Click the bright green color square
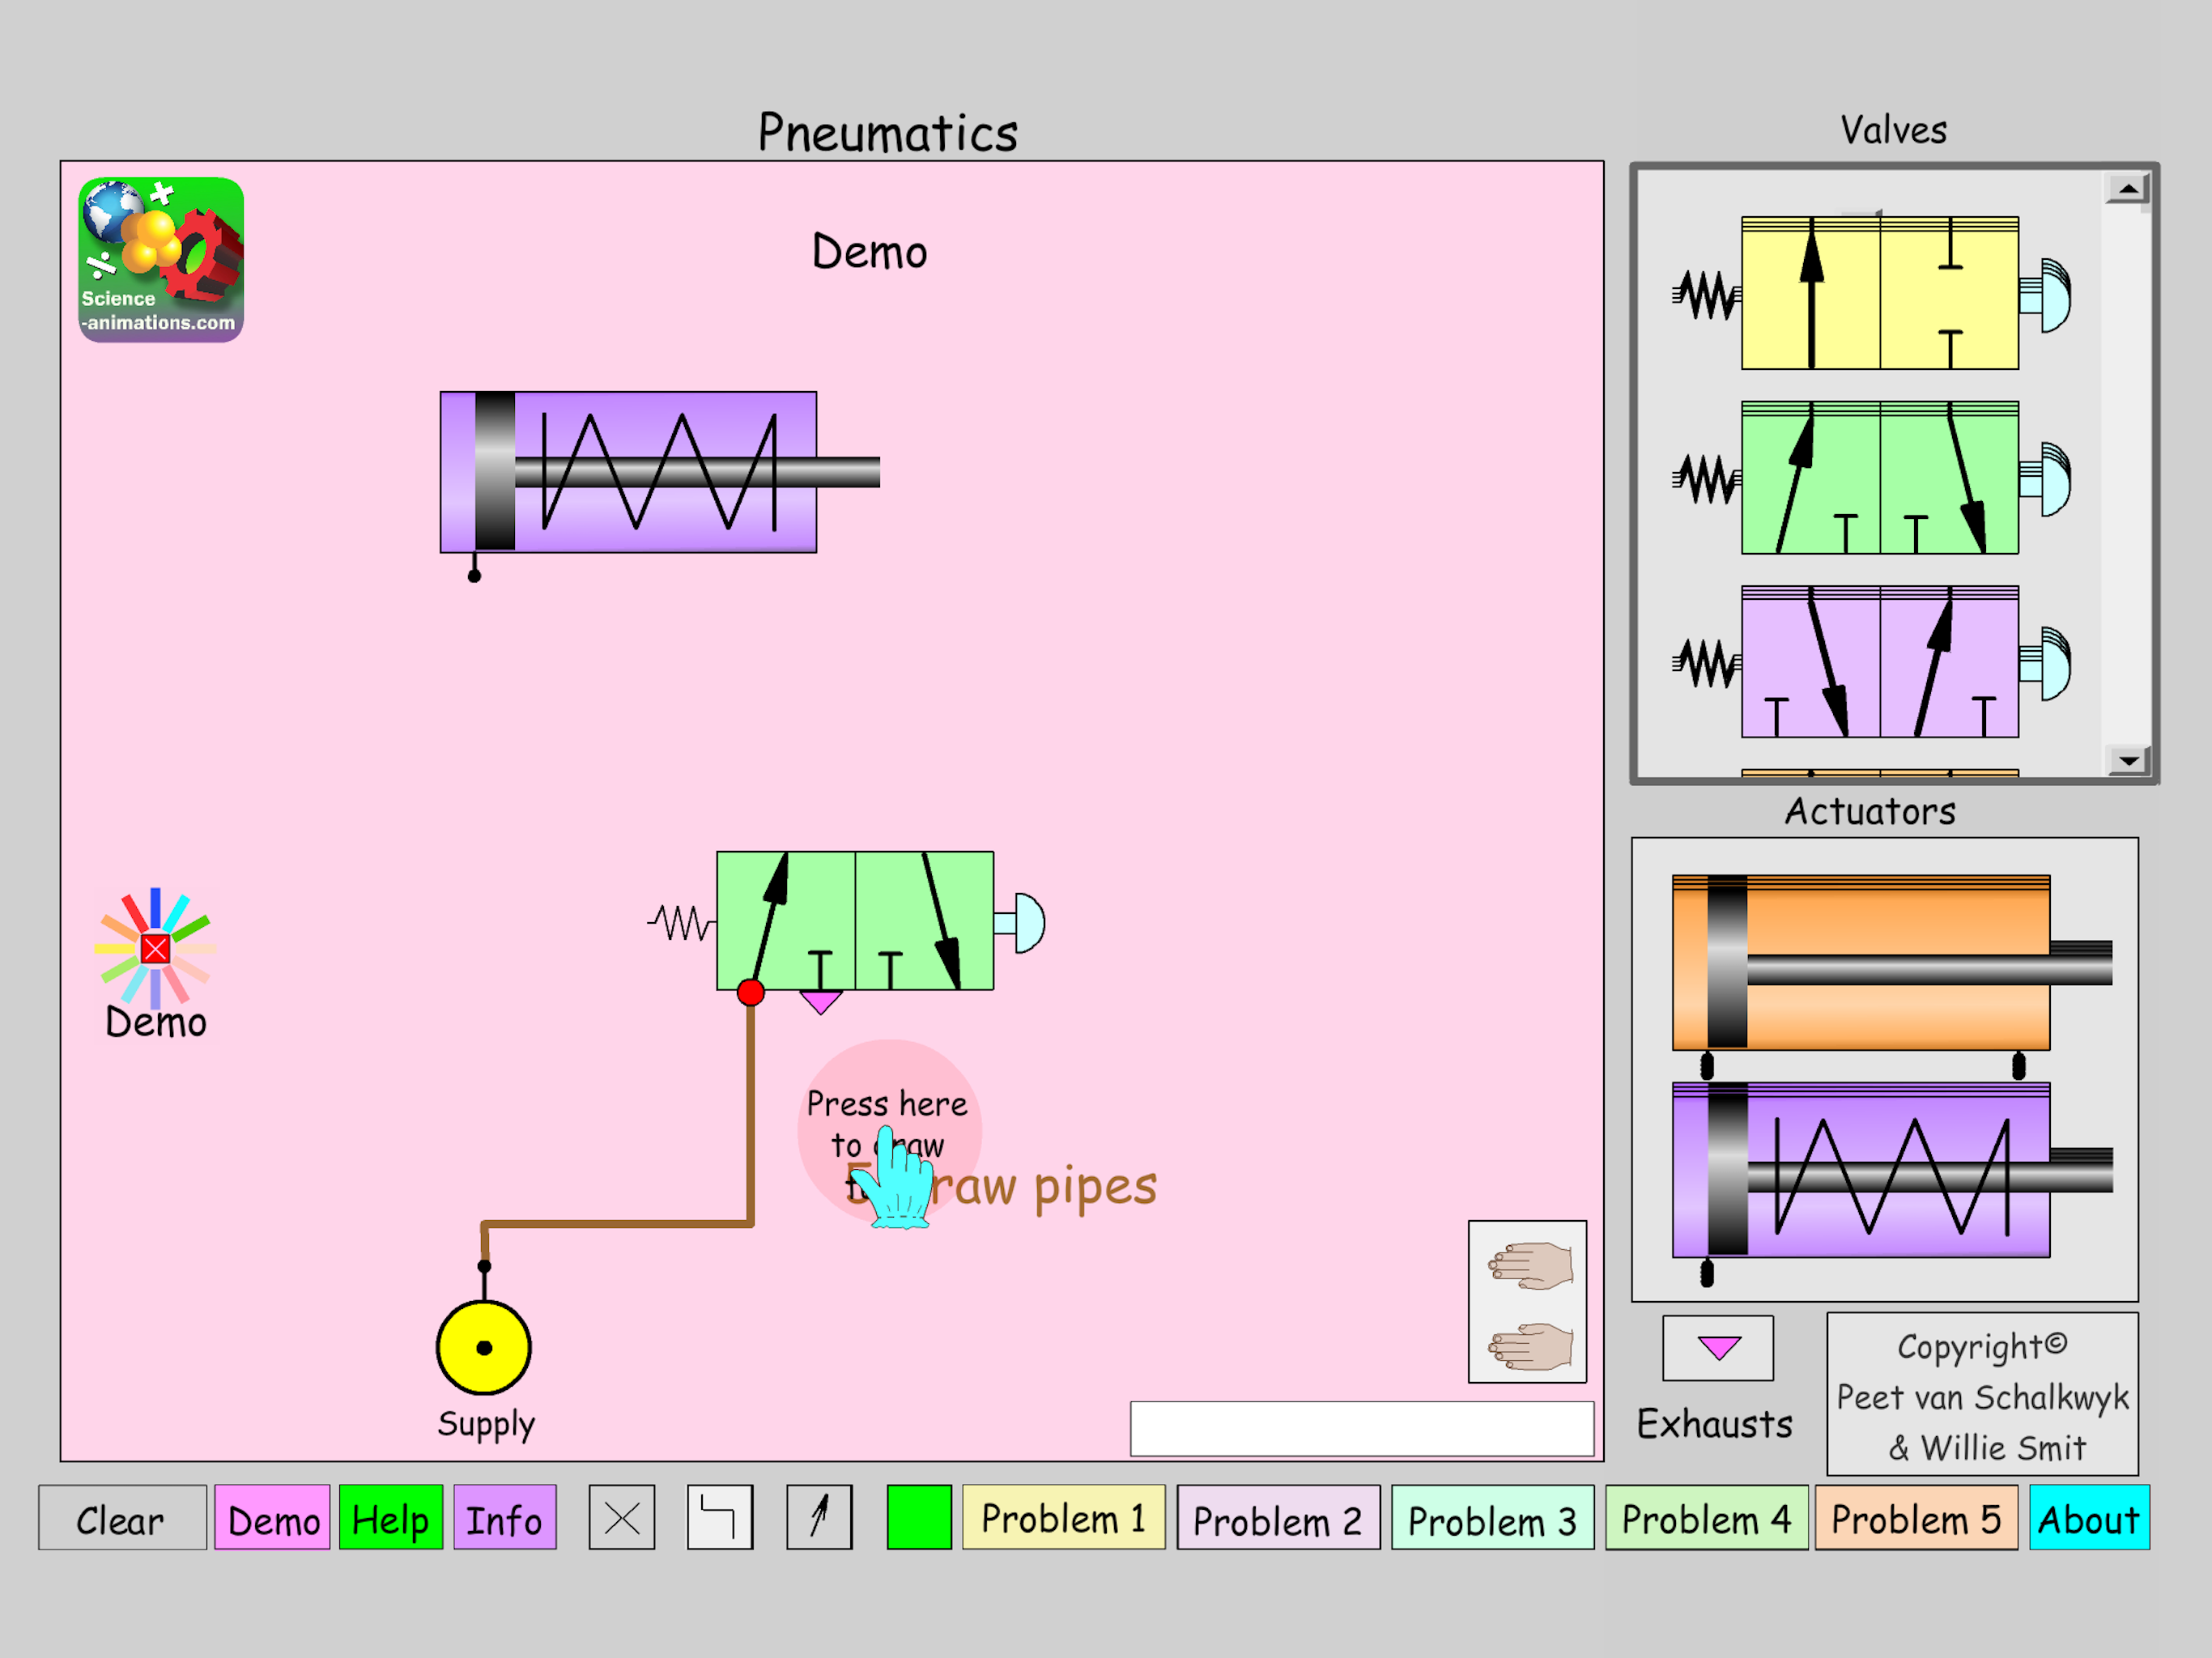 [918, 1518]
